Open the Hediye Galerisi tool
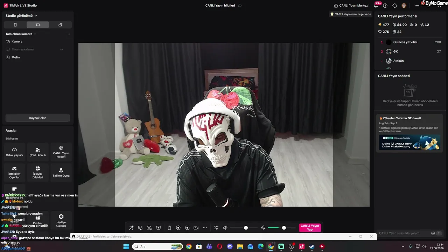448x252 pixels. pos(61,220)
